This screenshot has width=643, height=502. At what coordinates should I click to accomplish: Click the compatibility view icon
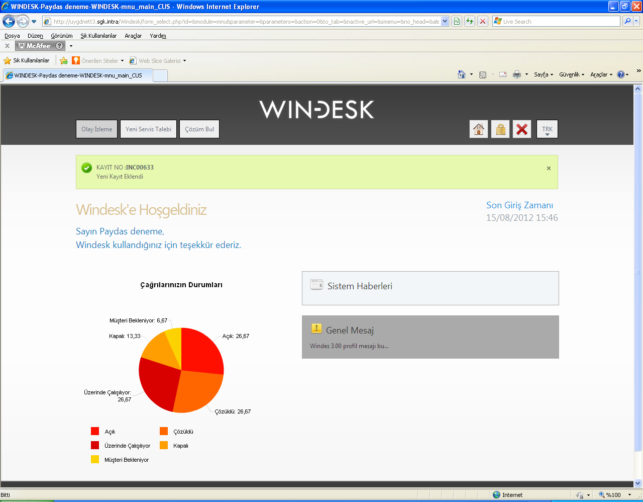pyautogui.click(x=457, y=21)
